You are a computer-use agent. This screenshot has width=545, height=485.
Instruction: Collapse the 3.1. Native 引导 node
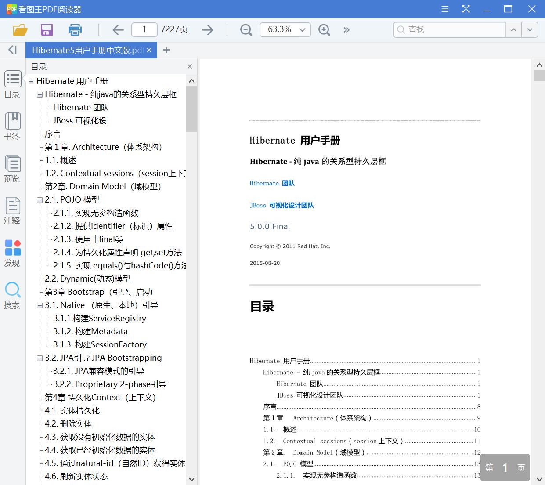(40, 305)
